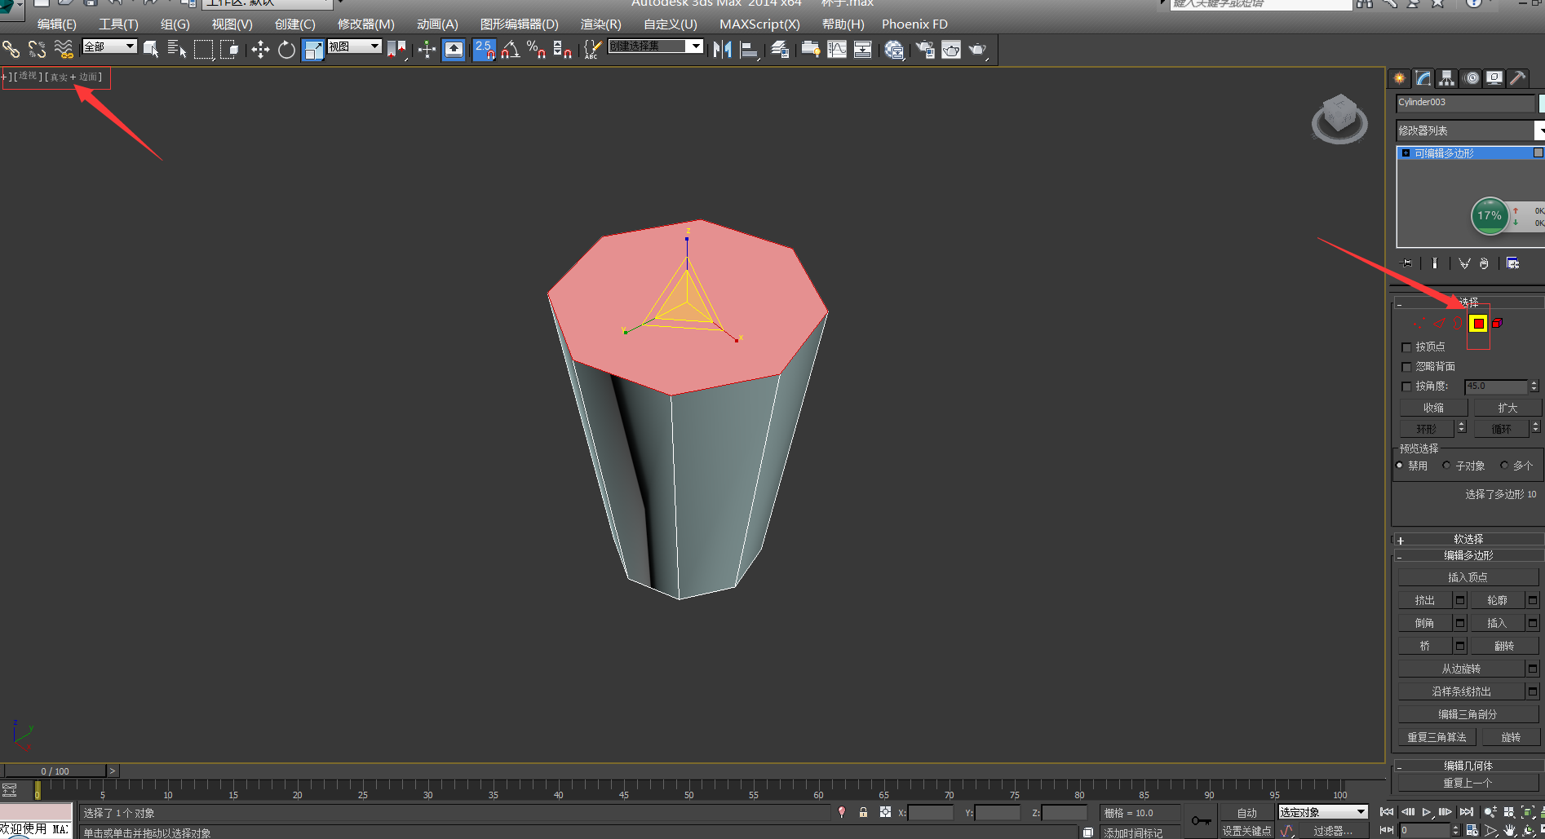Choose the Rectangular Selection Region tool
Screen dimensions: 1545x839
point(203,50)
